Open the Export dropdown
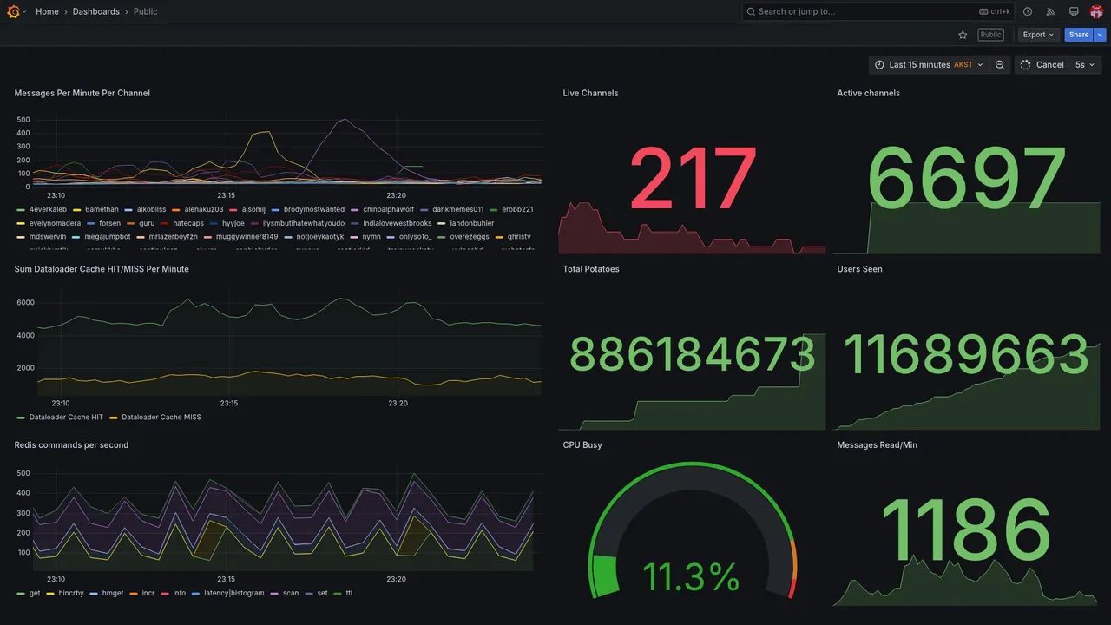 click(x=1039, y=35)
